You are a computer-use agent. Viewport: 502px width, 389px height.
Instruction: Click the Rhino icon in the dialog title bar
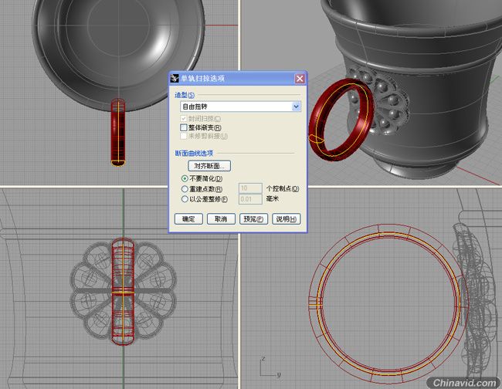(175, 79)
